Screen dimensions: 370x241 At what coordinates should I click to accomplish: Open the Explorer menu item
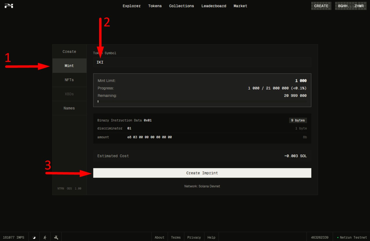132,6
